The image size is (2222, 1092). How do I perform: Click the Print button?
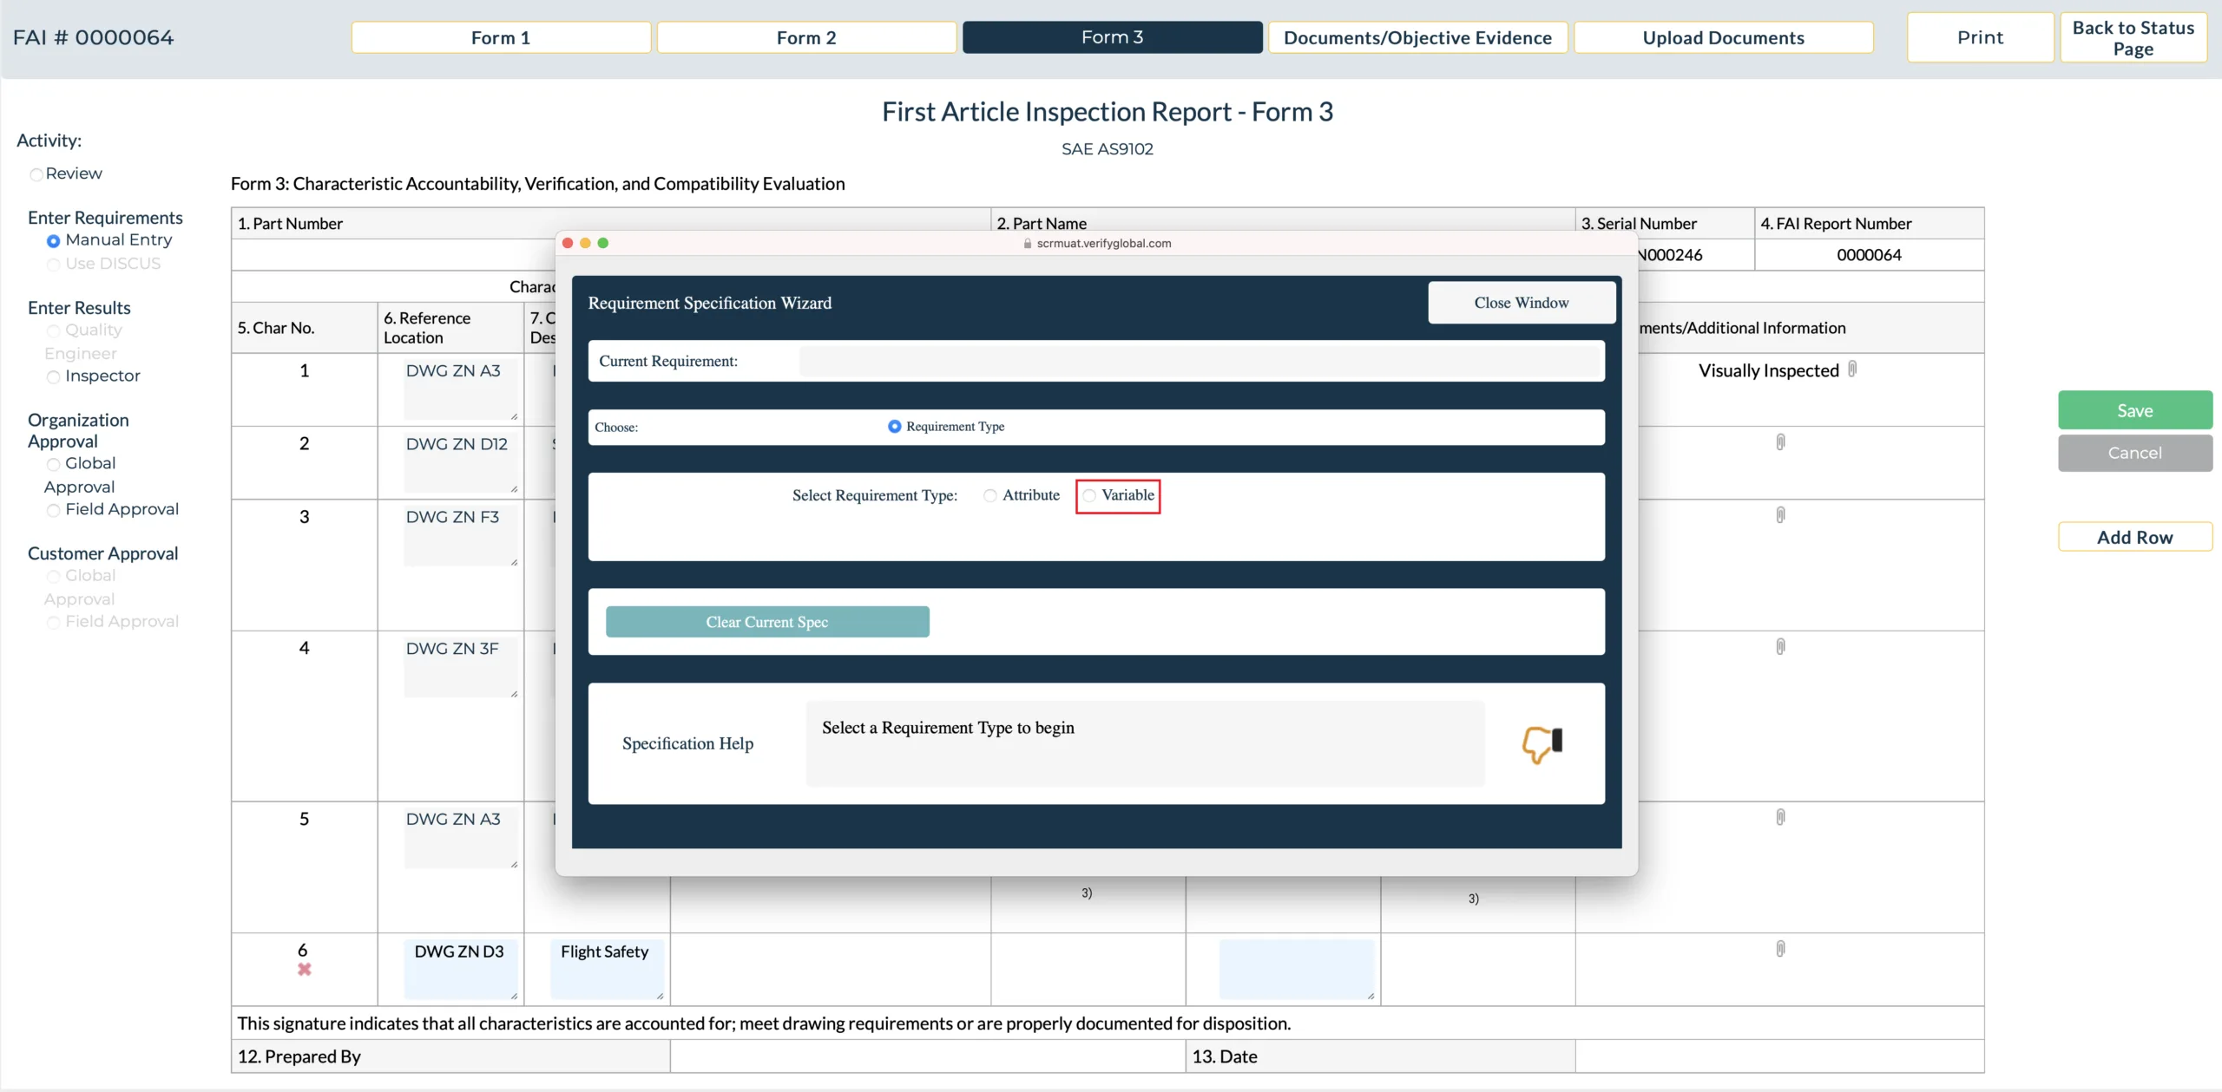coord(1980,37)
